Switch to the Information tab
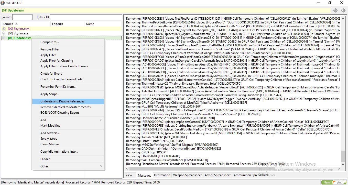This screenshot has height=185, width=348. pos(162,175)
